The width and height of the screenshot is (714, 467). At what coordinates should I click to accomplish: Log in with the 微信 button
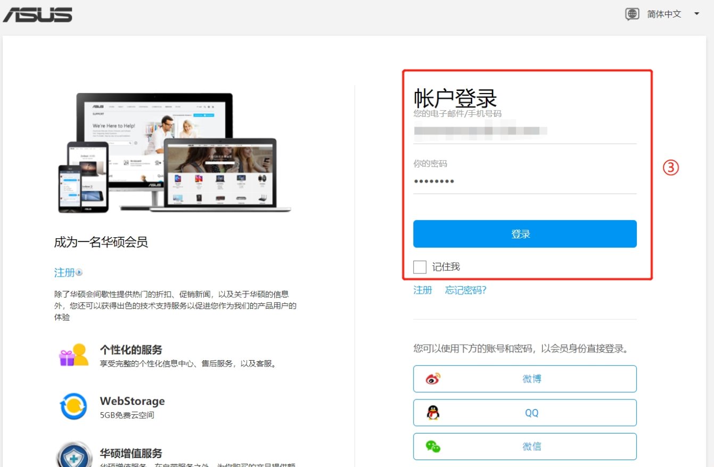coord(525,447)
